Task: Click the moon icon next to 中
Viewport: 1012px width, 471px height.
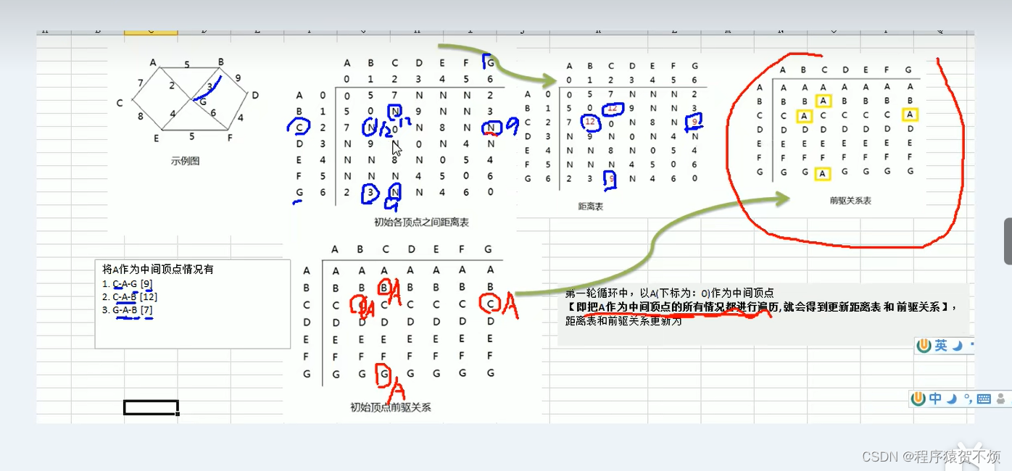Action: point(953,399)
